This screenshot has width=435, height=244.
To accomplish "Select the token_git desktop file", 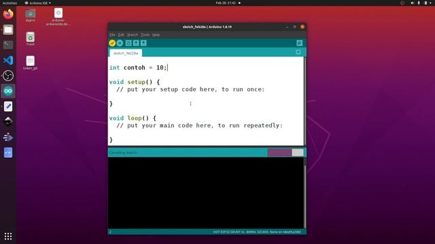I will point(30,63).
